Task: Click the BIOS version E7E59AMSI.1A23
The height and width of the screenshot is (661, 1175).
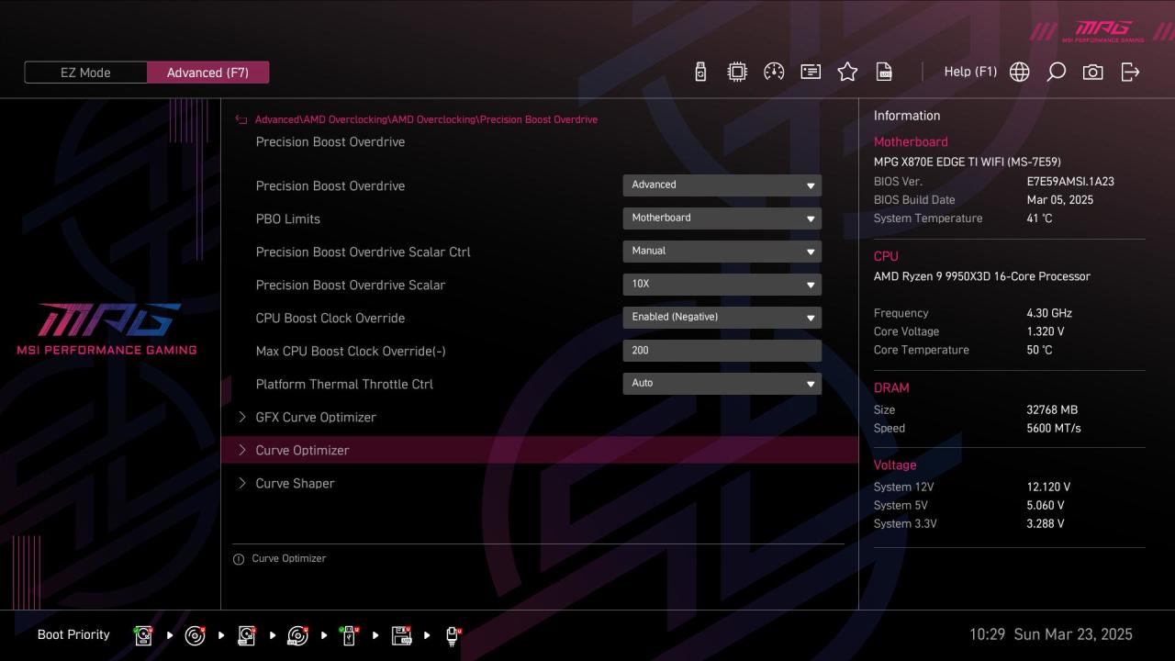Action: (1070, 182)
